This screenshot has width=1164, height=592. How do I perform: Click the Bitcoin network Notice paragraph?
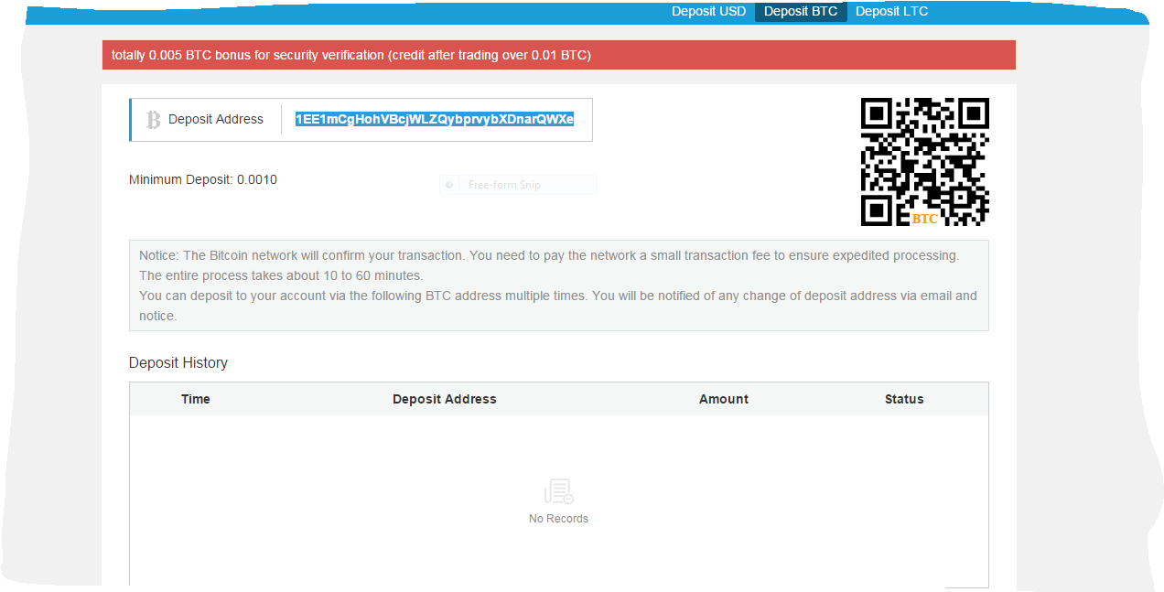point(559,285)
